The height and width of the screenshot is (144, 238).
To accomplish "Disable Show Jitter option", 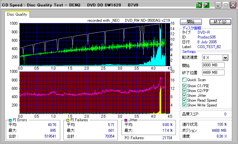I will click(x=184, y=95).
